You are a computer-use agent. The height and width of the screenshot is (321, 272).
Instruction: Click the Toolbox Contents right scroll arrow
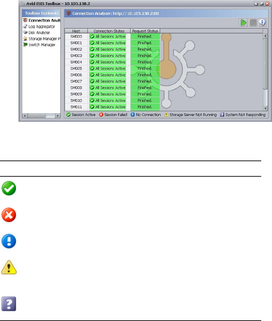[x=58, y=116]
